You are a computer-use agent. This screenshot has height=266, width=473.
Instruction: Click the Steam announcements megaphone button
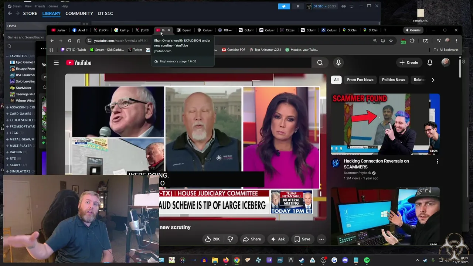284,6
